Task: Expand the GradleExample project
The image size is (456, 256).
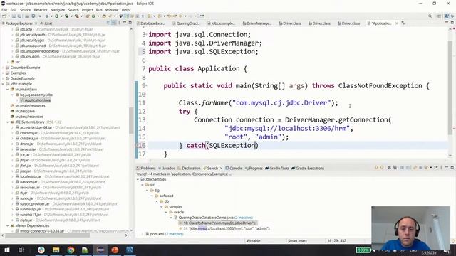Action: click(x=3, y=78)
